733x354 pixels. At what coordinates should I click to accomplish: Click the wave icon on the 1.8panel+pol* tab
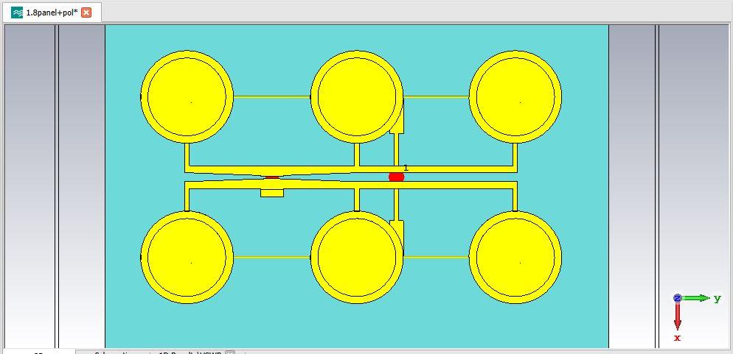(x=17, y=13)
